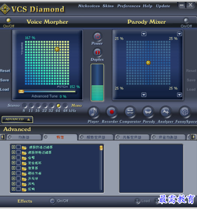This screenshot has height=209, width=197.
Task: Click Load beside Voice Morpher
Action: point(5,89)
